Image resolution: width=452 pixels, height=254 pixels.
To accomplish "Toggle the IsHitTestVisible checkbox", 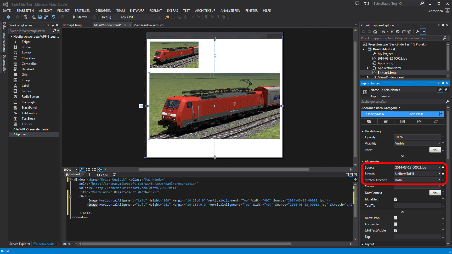I will pyautogui.click(x=395, y=230).
